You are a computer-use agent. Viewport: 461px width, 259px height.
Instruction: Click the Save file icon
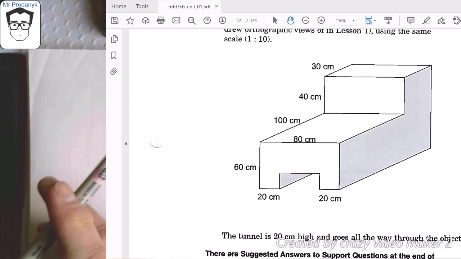click(x=115, y=21)
